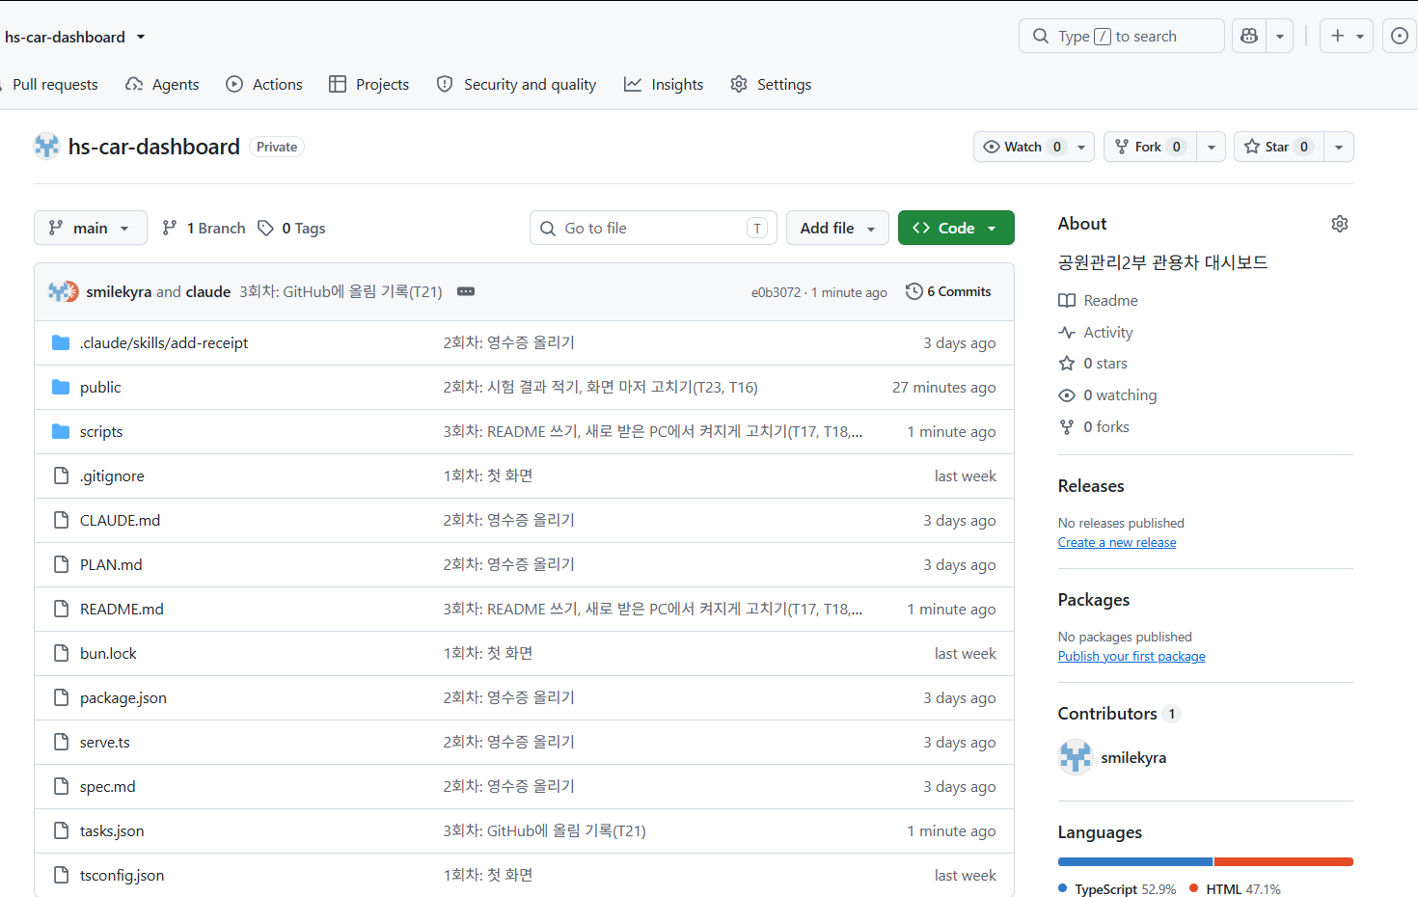Expand the Add file dropdown
The width and height of the screenshot is (1418, 897).
(x=837, y=228)
